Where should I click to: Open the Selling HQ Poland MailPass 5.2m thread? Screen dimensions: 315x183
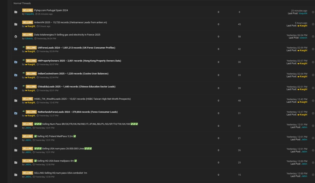pos(55,136)
